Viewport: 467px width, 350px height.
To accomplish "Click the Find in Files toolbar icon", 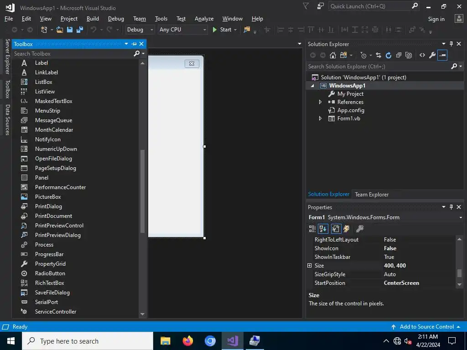I will pos(247,30).
